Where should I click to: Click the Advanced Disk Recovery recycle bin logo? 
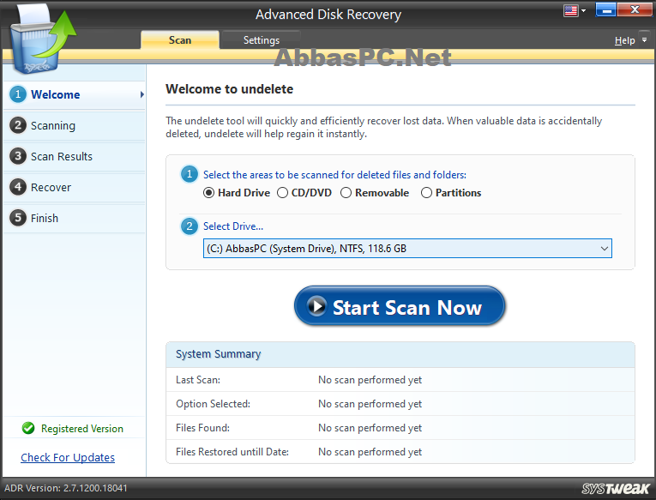(42, 39)
